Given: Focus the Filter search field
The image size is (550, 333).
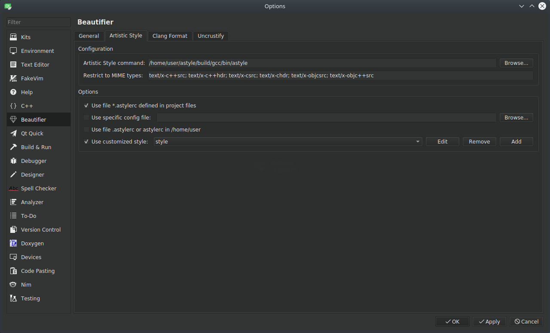Looking at the screenshot, I should [39, 22].
